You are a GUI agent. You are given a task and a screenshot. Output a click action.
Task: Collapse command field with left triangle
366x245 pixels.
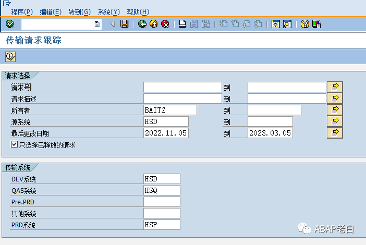(113, 24)
